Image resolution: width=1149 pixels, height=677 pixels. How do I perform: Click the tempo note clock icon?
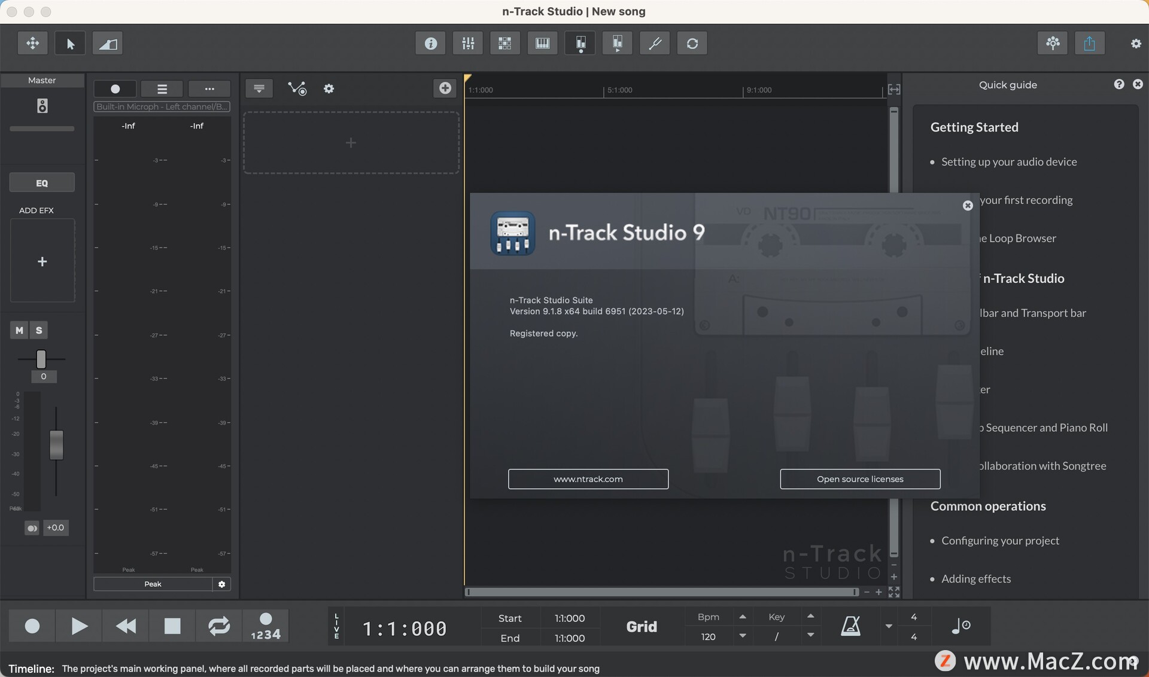point(960,626)
